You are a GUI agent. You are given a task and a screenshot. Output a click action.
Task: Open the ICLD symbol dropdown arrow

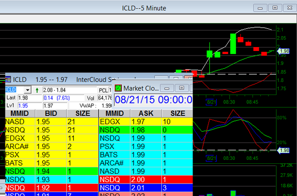(x=27, y=90)
